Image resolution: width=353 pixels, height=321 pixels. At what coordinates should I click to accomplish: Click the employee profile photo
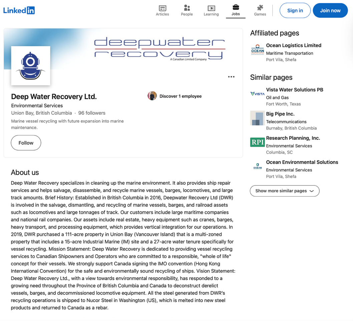152,96
